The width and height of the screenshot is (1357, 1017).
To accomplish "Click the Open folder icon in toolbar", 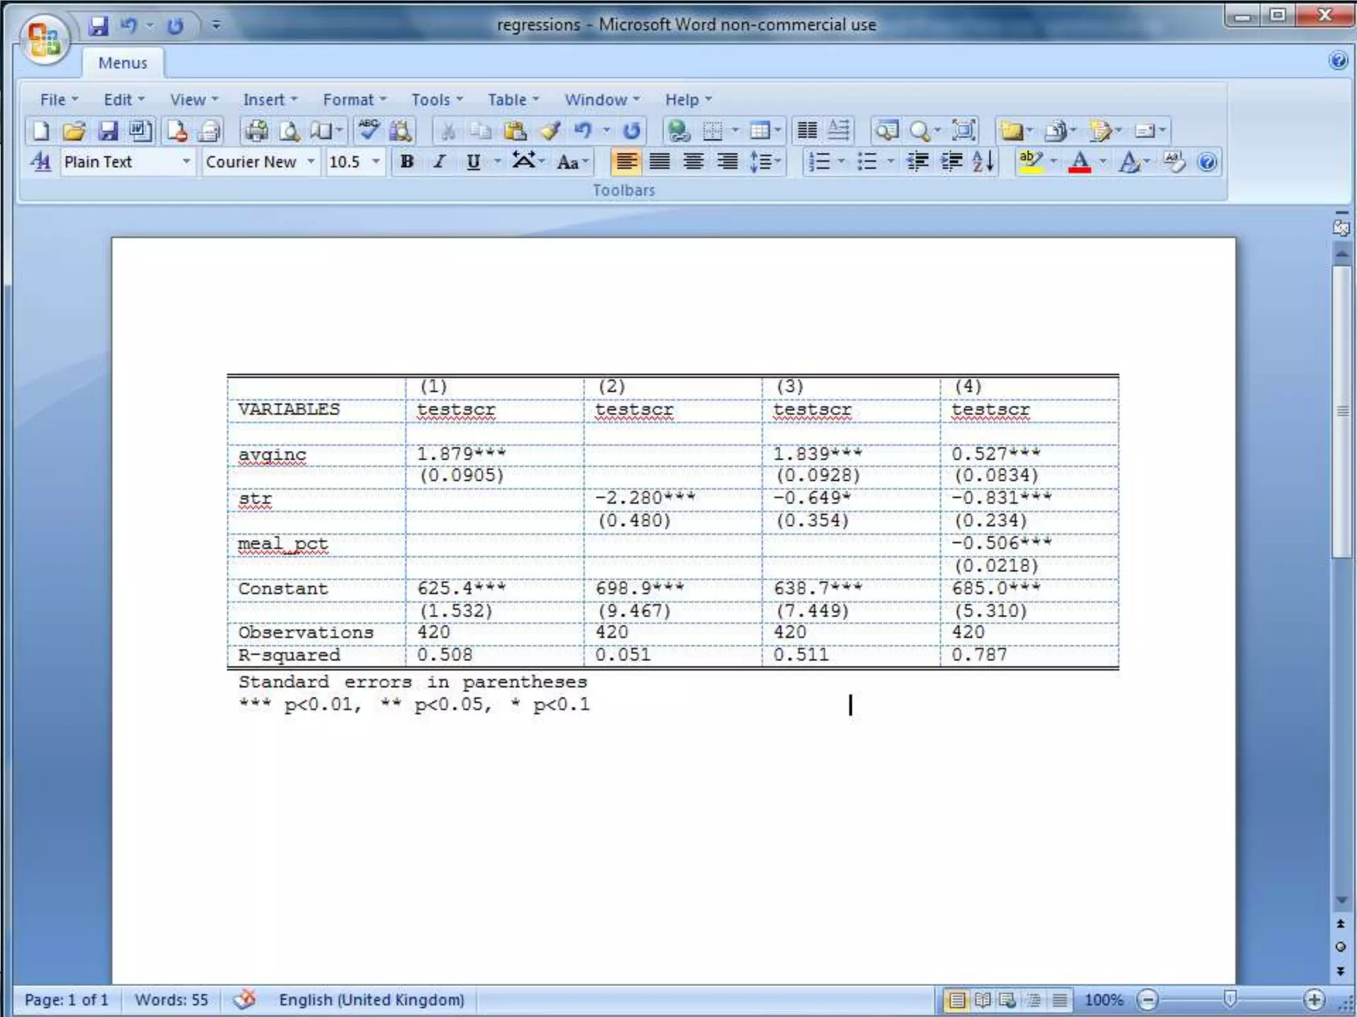I will click(74, 131).
